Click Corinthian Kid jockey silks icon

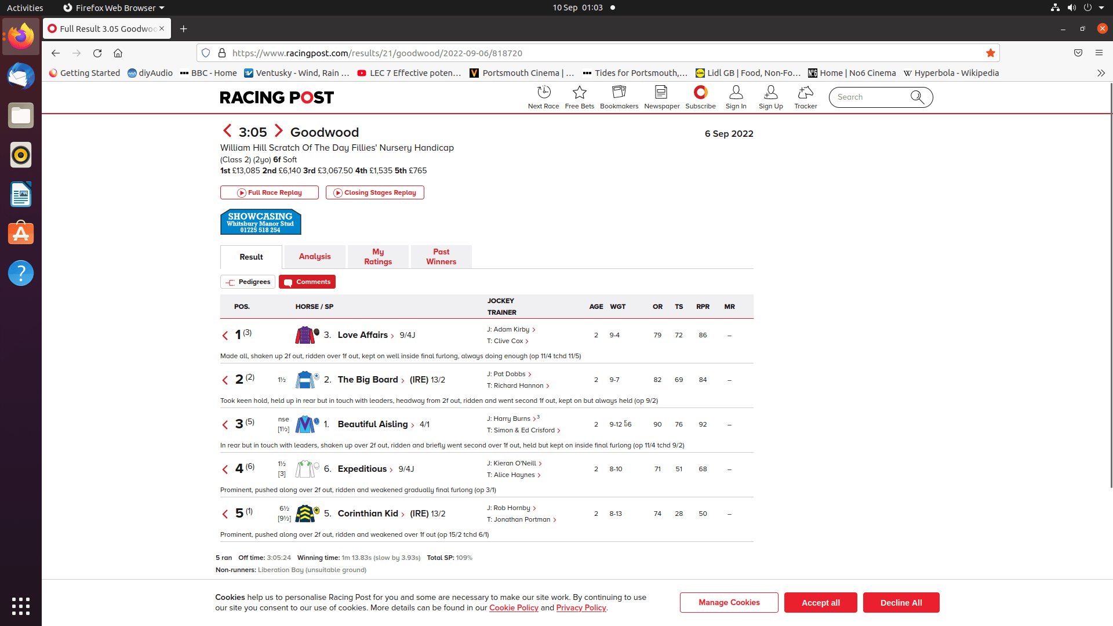point(307,514)
